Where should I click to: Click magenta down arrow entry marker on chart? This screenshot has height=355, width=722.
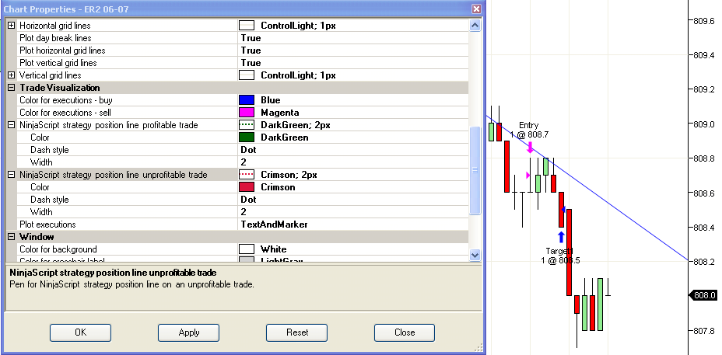531,147
